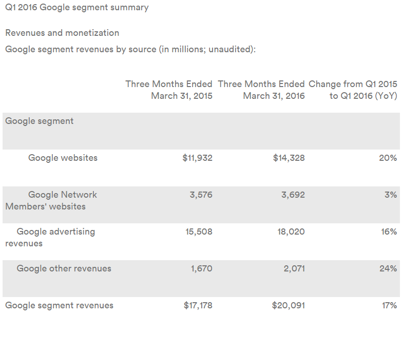Click the Google advertising revenues row label
Screen dimensions: 403x337
[x=51, y=238]
